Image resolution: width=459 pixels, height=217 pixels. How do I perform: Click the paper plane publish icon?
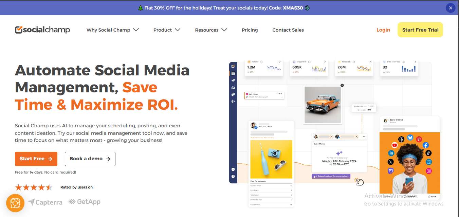pyautogui.click(x=233, y=80)
